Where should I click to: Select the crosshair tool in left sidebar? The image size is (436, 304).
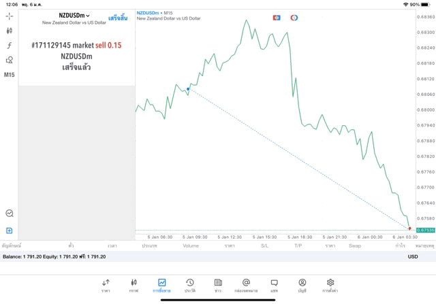pyautogui.click(x=10, y=16)
